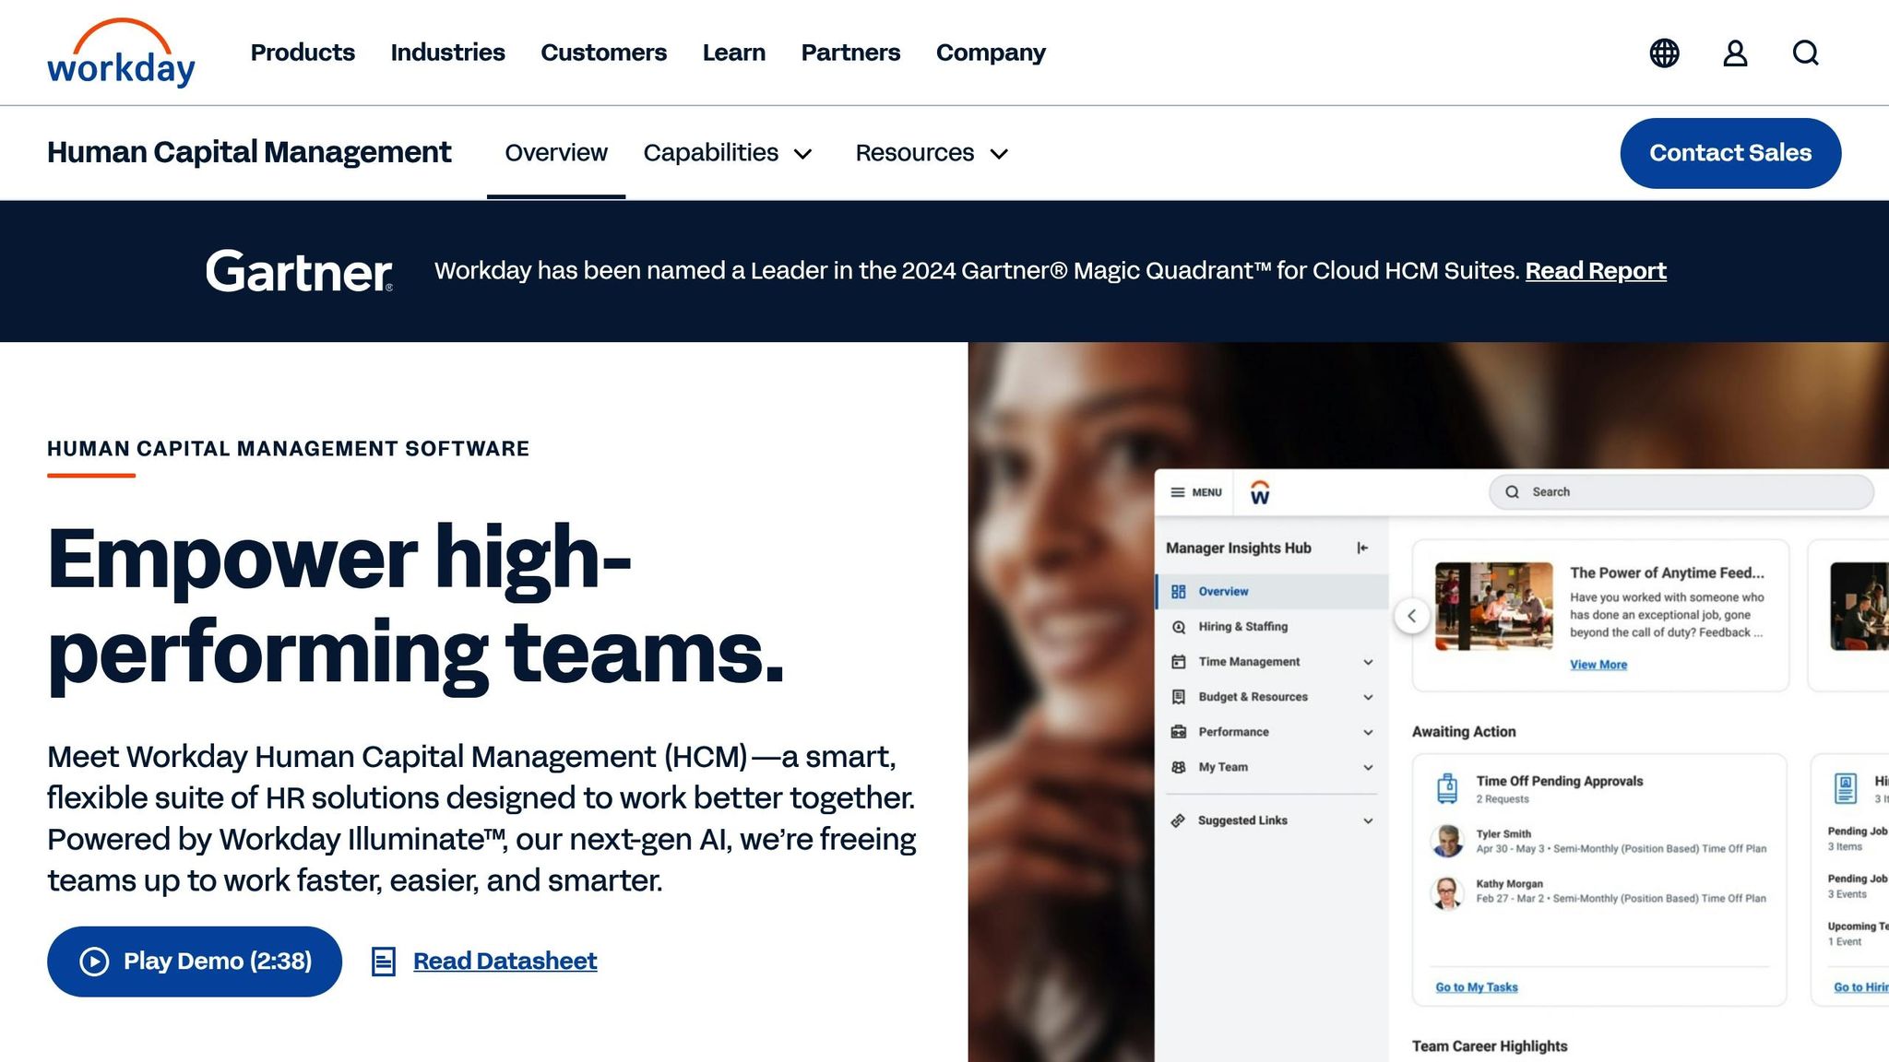Click the Awaiting Action heading
Viewport: 1889px width, 1062px height.
(x=1464, y=732)
